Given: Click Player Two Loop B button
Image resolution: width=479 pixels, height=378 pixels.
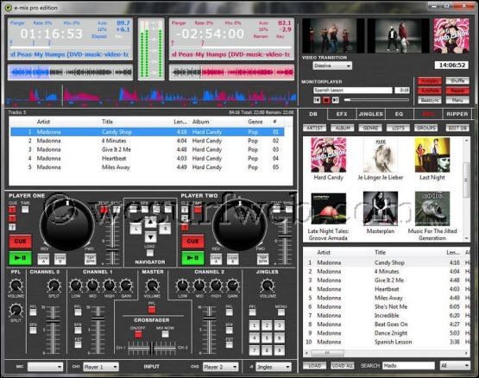Looking at the screenshot, I should coord(232,259).
